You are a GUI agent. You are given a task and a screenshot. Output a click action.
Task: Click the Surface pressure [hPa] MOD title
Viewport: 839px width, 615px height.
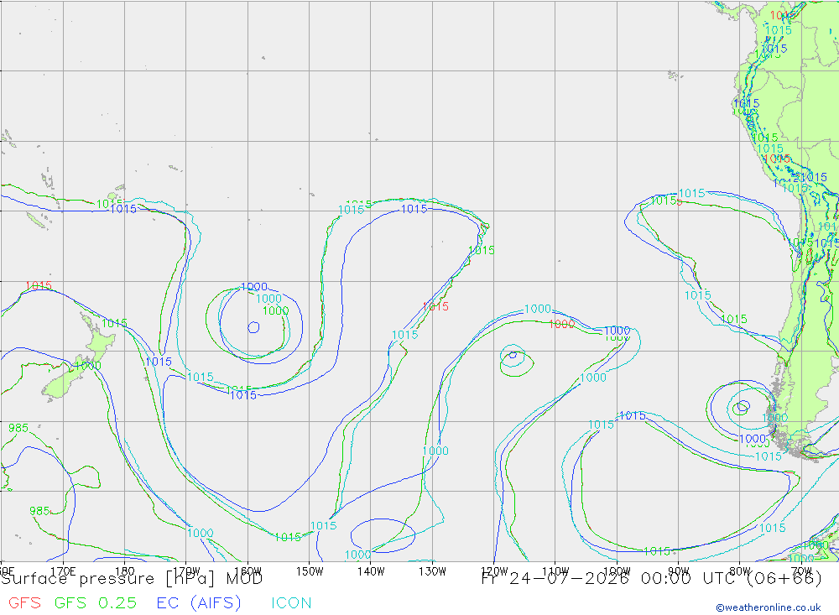click(x=132, y=579)
